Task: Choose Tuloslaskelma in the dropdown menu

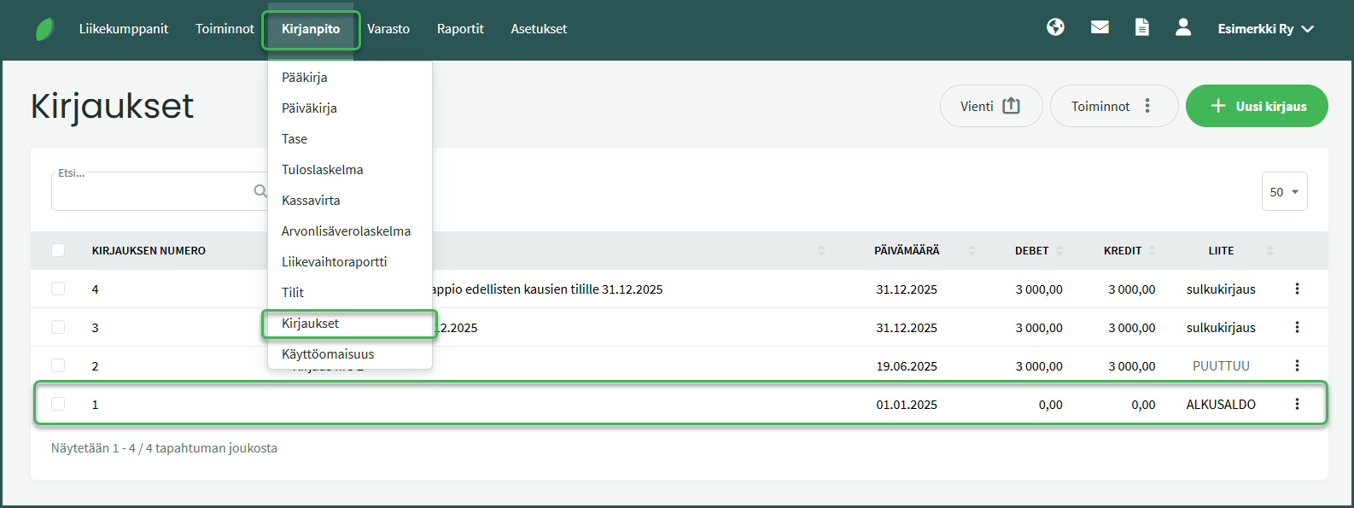Action: (x=322, y=169)
